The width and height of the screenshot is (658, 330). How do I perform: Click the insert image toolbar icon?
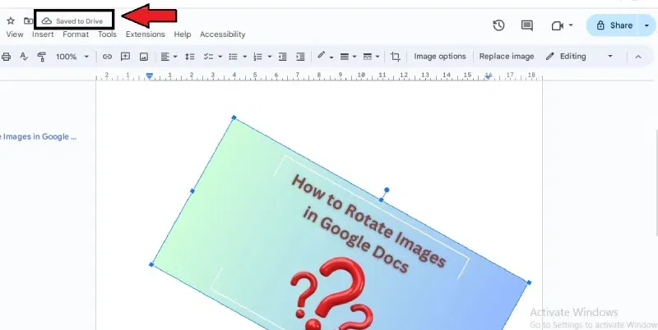143,57
